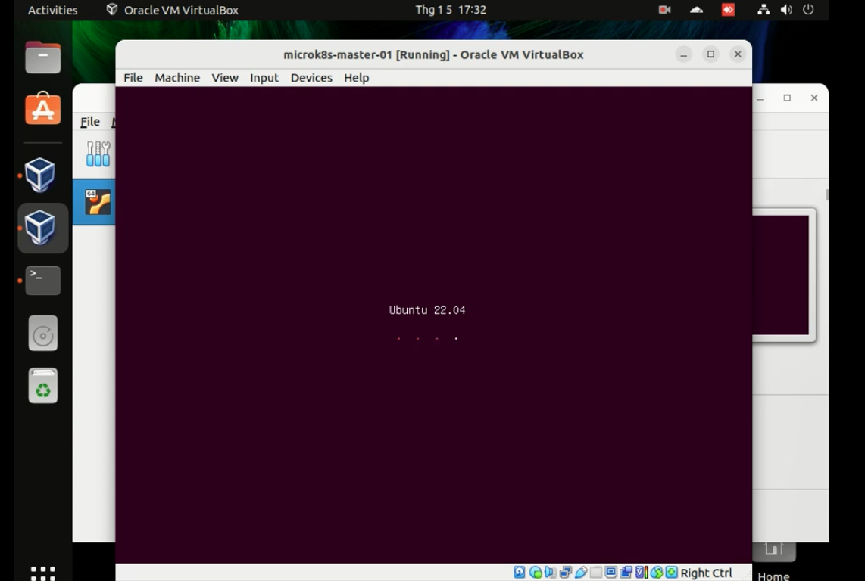The width and height of the screenshot is (865, 581).
Task: Open the Machine menu in the VM window
Action: 177,77
